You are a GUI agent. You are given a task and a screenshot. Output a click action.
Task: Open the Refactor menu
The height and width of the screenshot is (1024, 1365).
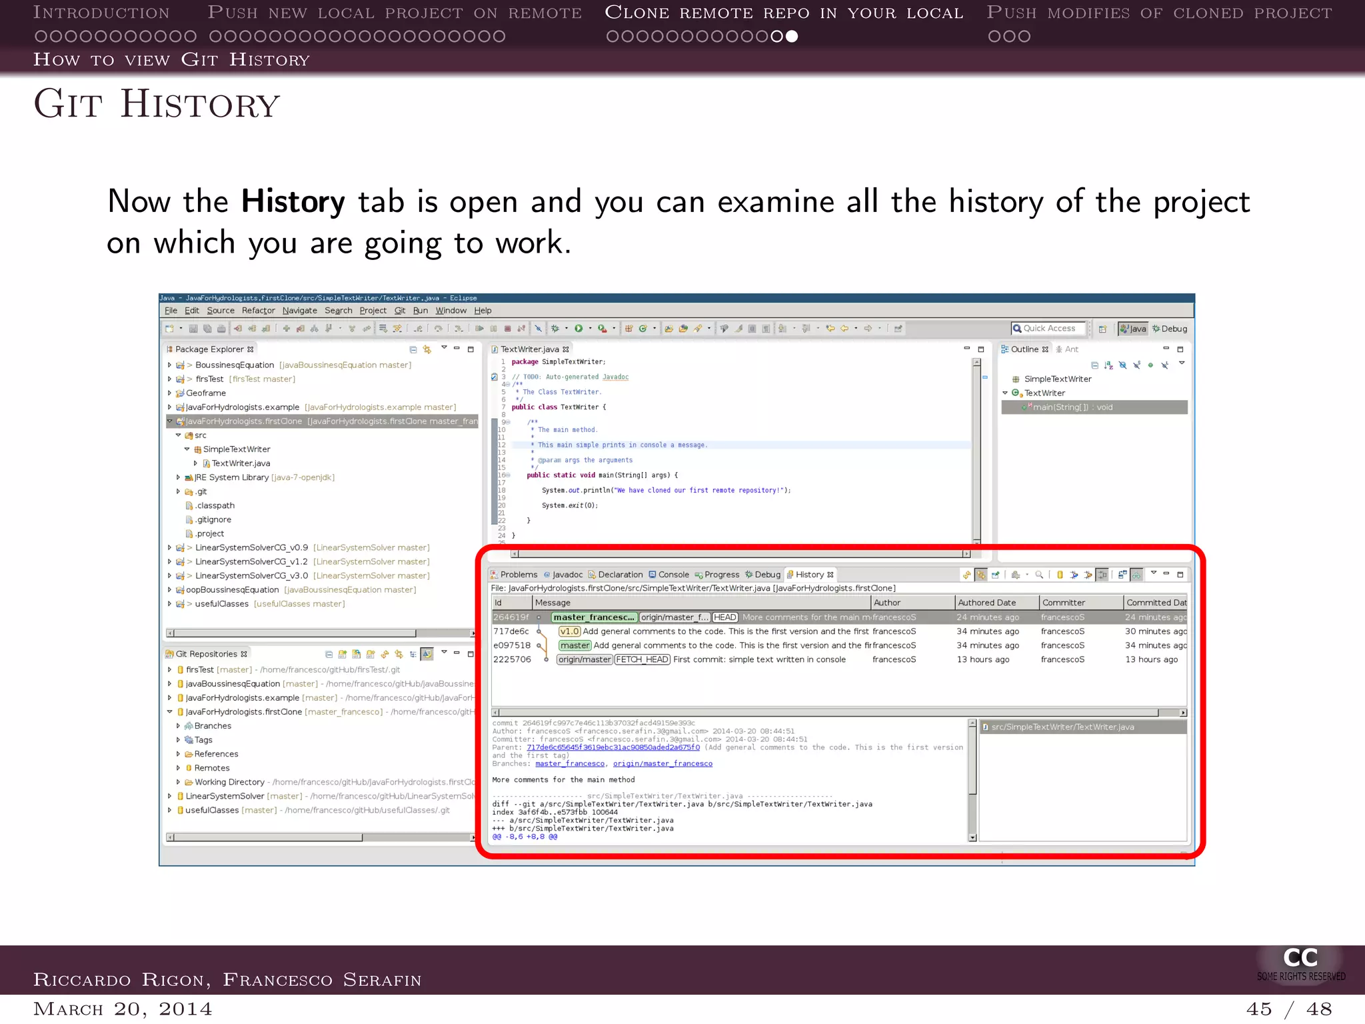click(258, 311)
